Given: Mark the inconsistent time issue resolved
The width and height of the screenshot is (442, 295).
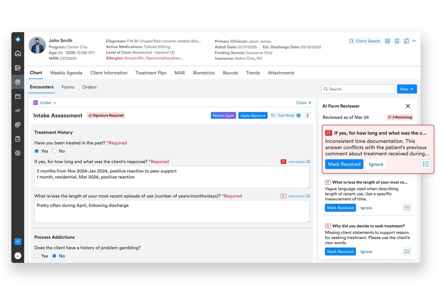Looking at the screenshot, I should coord(344,164).
